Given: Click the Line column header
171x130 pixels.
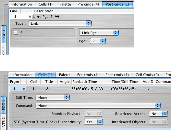Looking at the screenshot, I should click(15, 11).
